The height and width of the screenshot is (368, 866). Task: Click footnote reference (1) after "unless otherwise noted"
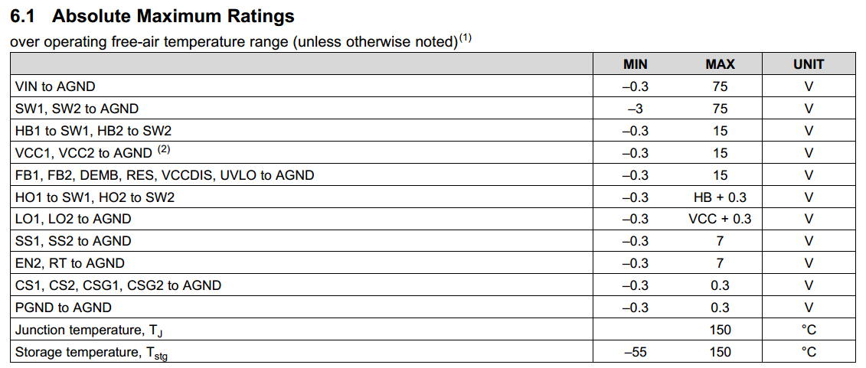[x=465, y=39]
